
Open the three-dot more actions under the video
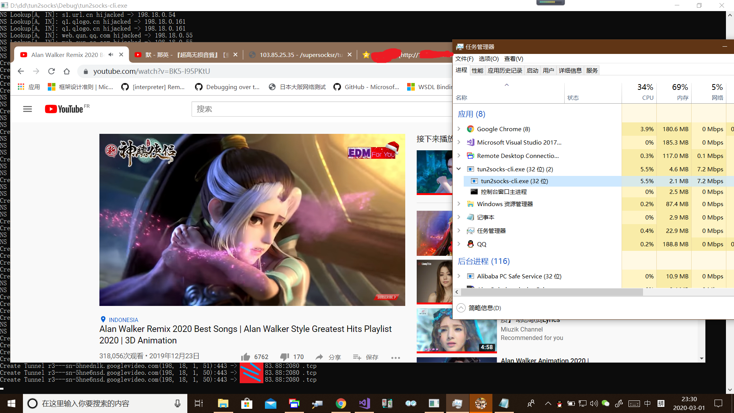coord(396,358)
